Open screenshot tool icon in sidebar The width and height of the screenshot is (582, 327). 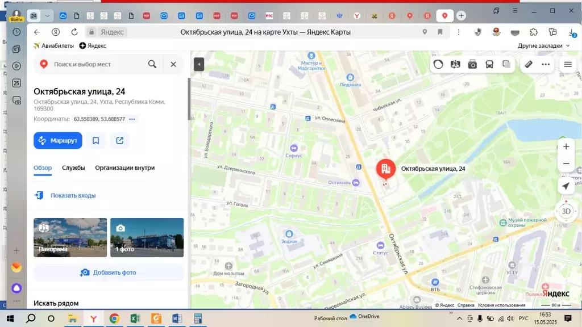tap(16, 100)
